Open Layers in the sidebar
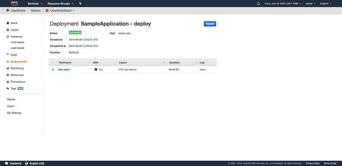 pyautogui.click(x=15, y=30)
